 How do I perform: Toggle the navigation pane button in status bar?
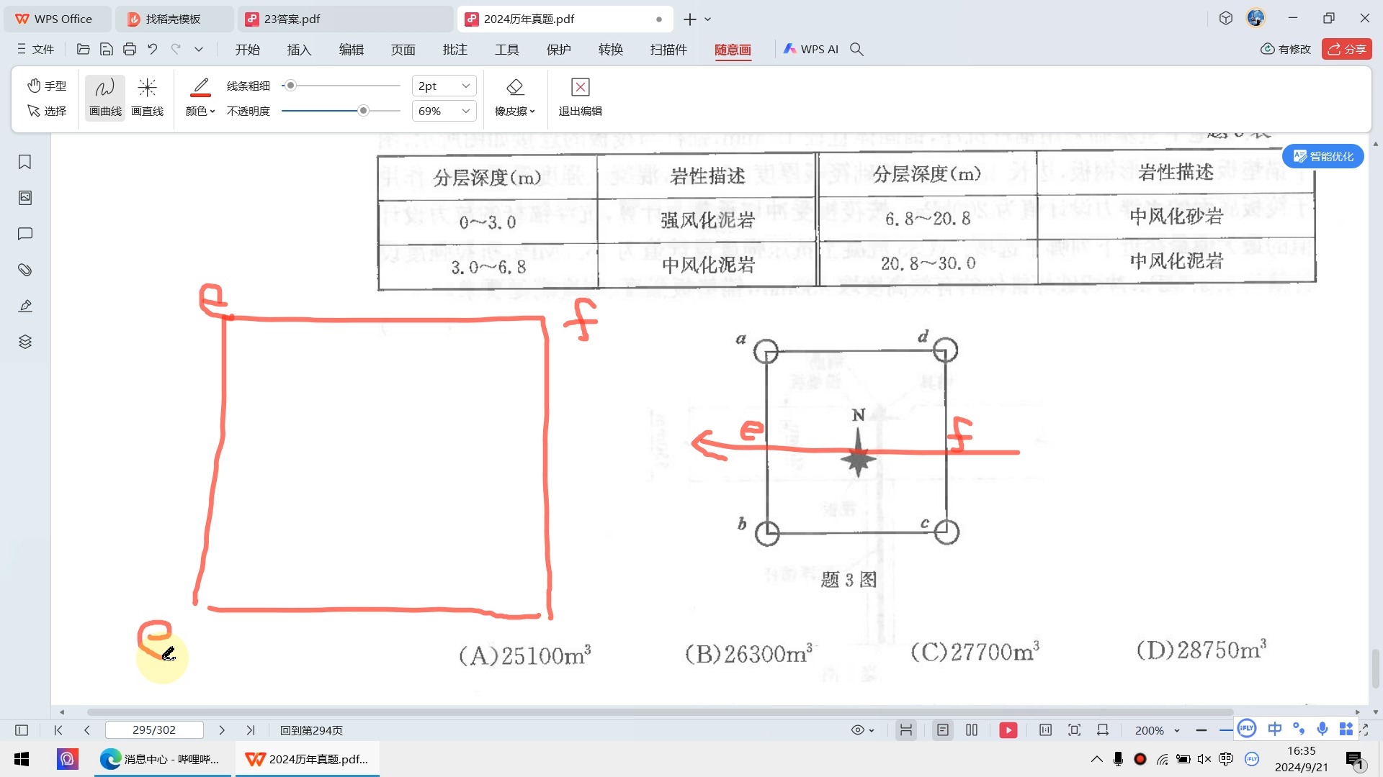(x=22, y=730)
